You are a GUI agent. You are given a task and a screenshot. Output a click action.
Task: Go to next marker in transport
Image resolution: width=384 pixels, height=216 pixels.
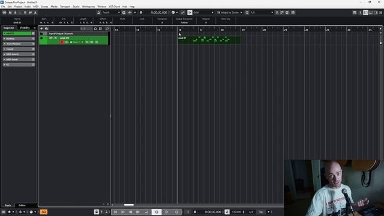point(122,212)
